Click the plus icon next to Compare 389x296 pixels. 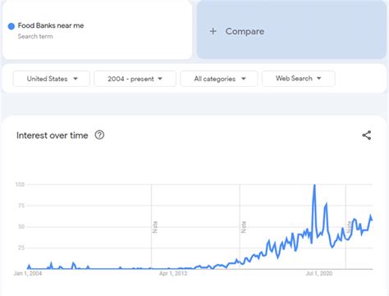tap(213, 31)
